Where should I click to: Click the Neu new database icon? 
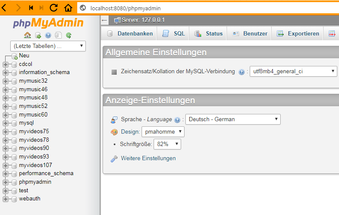[15, 56]
